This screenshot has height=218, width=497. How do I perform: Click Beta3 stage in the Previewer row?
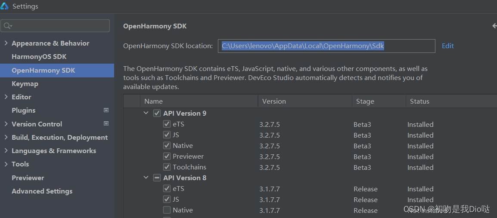(x=362, y=157)
